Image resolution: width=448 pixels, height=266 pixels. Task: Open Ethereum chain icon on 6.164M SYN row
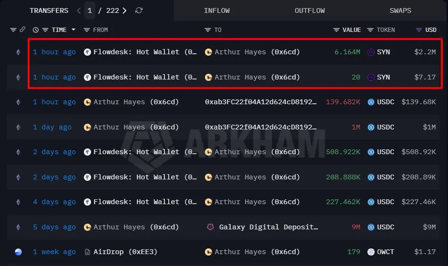pyautogui.click(x=18, y=52)
